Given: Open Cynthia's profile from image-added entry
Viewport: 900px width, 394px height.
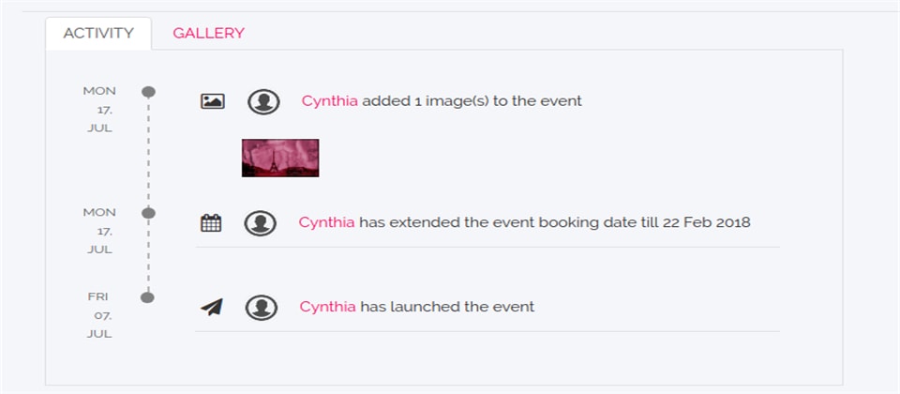Looking at the screenshot, I should (329, 101).
